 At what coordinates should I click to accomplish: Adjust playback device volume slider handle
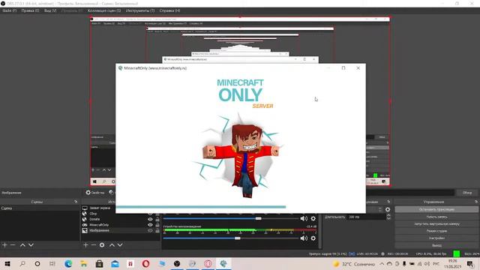point(238,238)
